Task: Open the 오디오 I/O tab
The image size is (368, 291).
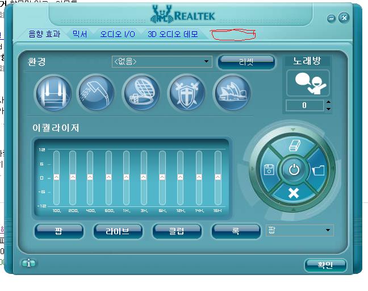Action: coord(118,34)
